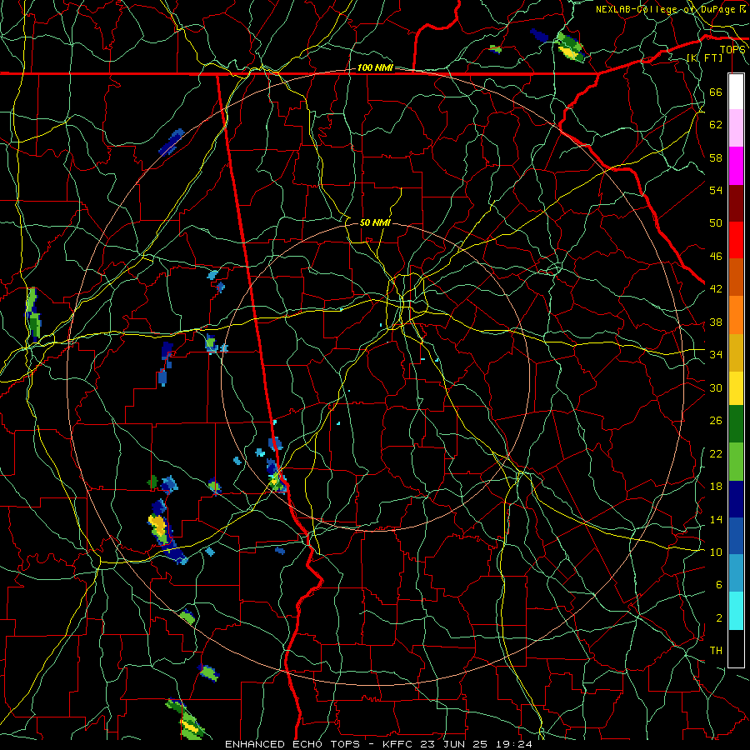Click the magenta legend swatch

736,166
